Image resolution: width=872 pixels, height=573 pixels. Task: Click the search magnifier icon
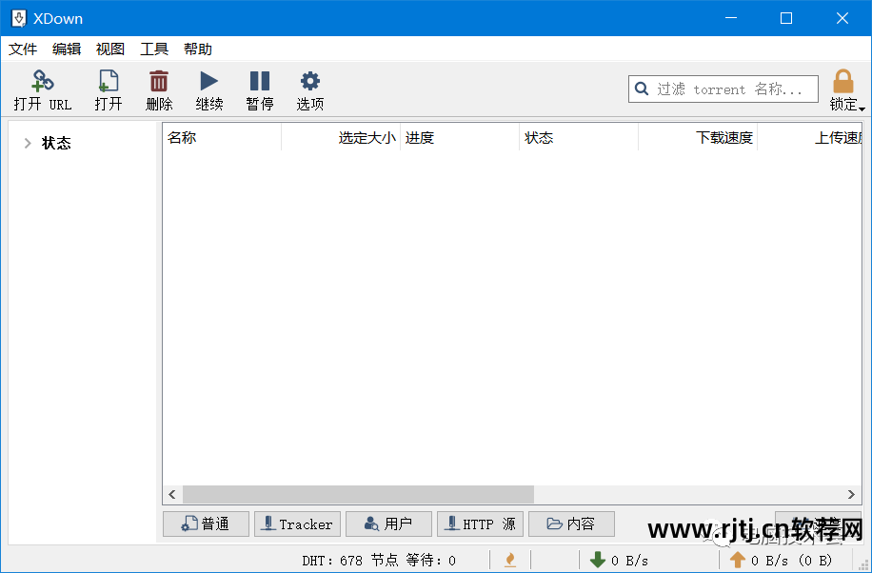click(642, 89)
